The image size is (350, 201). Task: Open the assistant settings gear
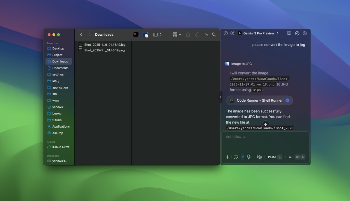304,33
